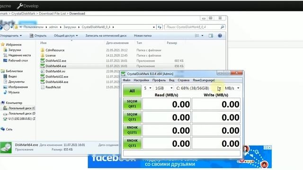The width and height of the screenshot is (303, 170).
Task: Click the Develop wrench link on webpage
Action: pyautogui.click(x=27, y=6)
